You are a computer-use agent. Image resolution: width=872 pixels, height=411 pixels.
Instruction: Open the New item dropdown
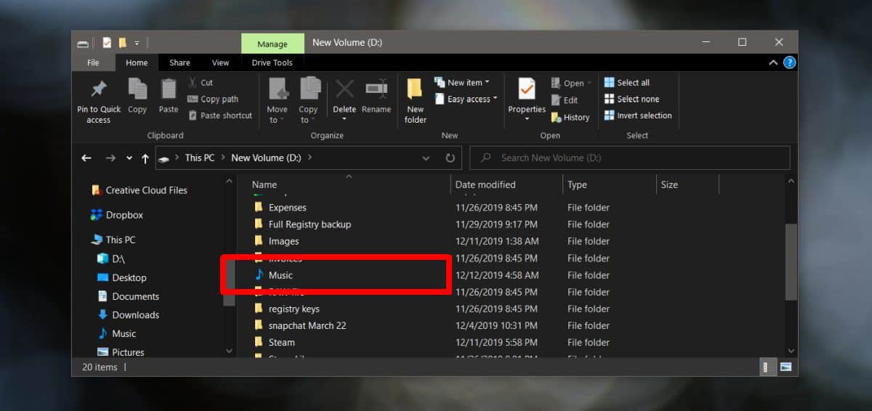(x=462, y=82)
